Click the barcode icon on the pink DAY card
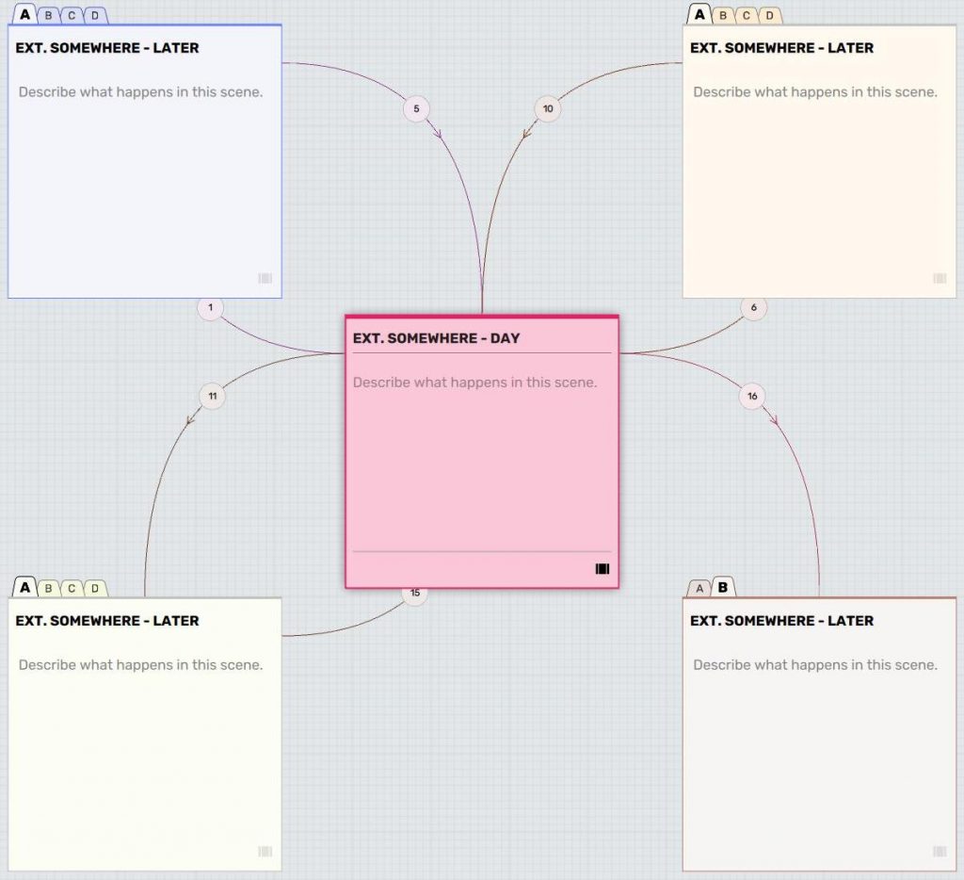This screenshot has width=964, height=880. pyautogui.click(x=602, y=568)
